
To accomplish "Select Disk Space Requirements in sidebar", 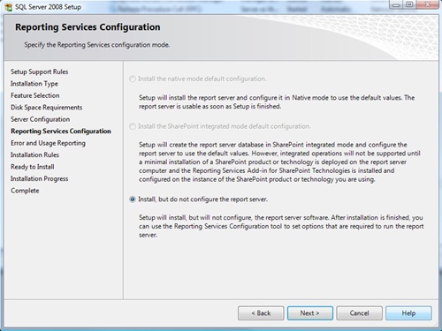I will [x=46, y=108].
